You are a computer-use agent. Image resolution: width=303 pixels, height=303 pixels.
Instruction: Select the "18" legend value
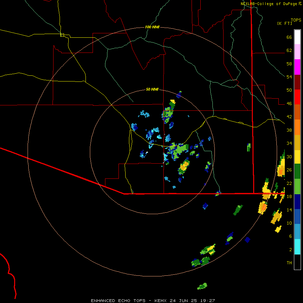[289, 197]
